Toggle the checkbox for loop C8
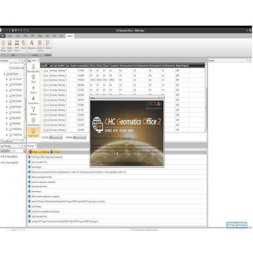 (44, 71)
